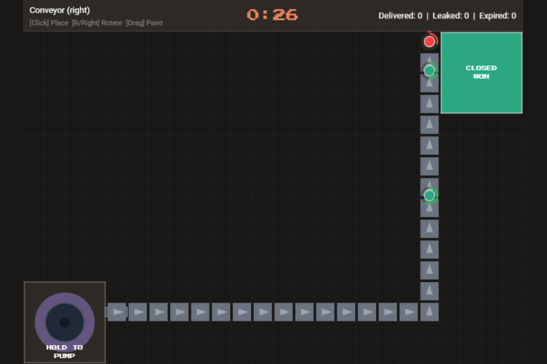The height and width of the screenshot is (364, 547).
Task: Click the Closed Won green destination box
Action: tap(481, 73)
